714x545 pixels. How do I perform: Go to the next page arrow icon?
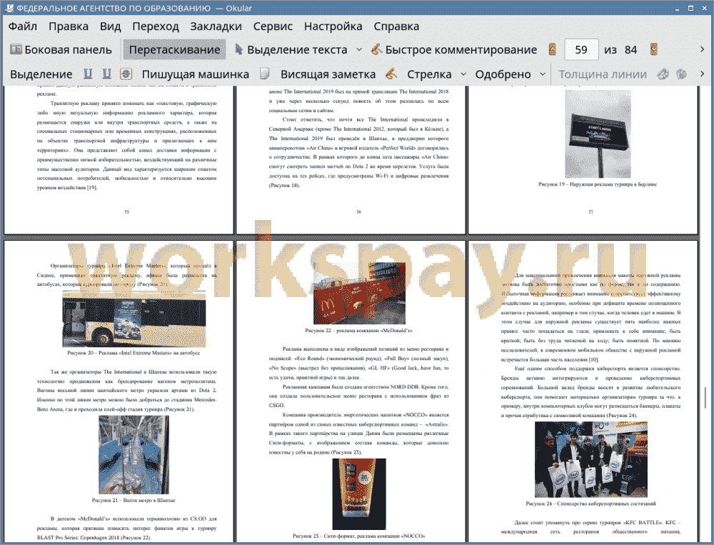point(654,49)
